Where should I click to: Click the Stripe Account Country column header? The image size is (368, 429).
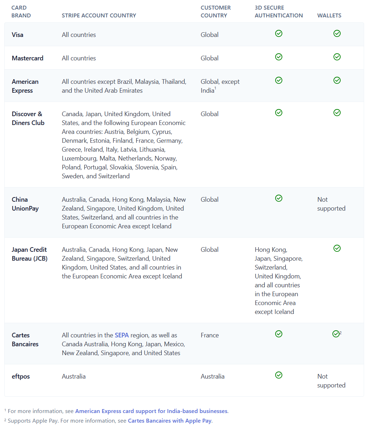tap(99, 15)
